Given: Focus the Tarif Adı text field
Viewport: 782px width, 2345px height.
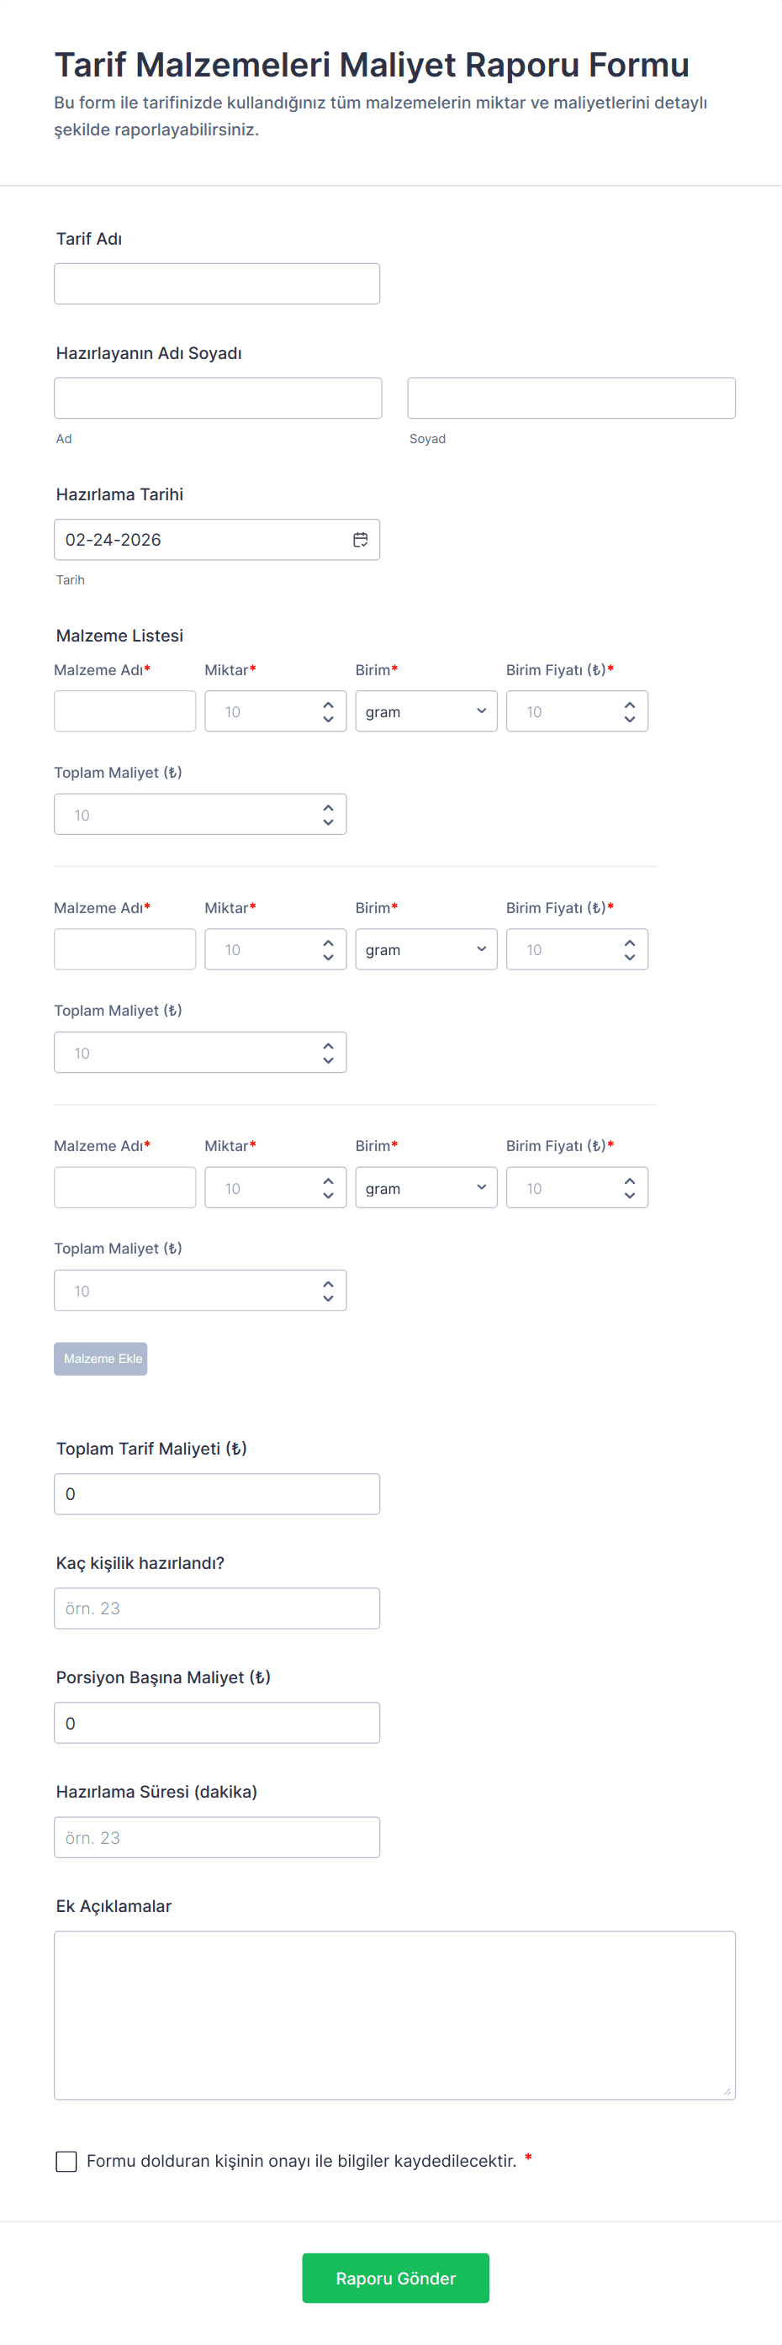Looking at the screenshot, I should (x=217, y=284).
